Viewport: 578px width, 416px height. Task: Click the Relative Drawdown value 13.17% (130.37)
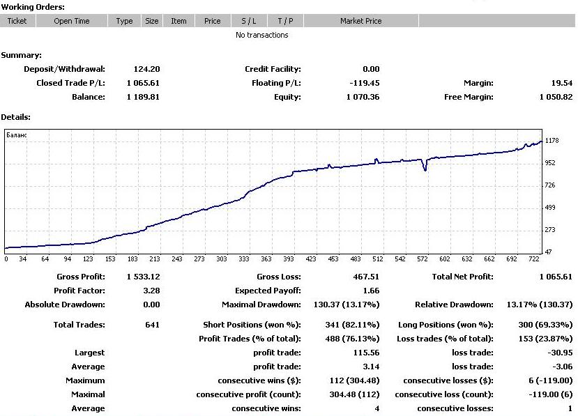(x=540, y=305)
